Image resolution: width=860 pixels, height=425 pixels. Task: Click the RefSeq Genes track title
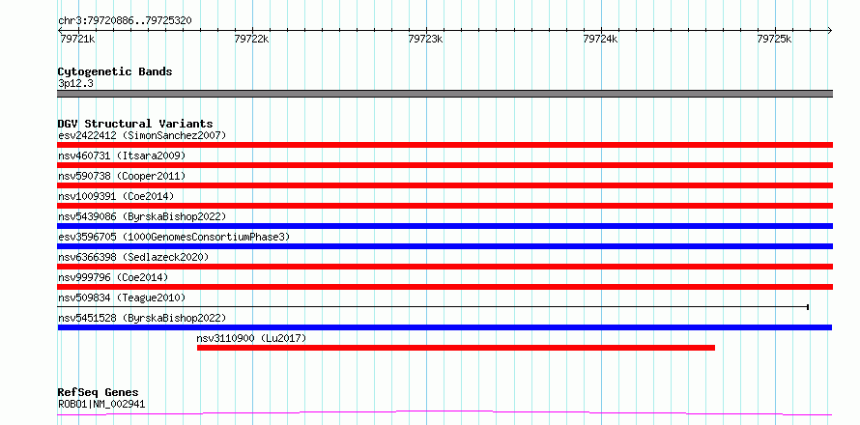point(98,393)
